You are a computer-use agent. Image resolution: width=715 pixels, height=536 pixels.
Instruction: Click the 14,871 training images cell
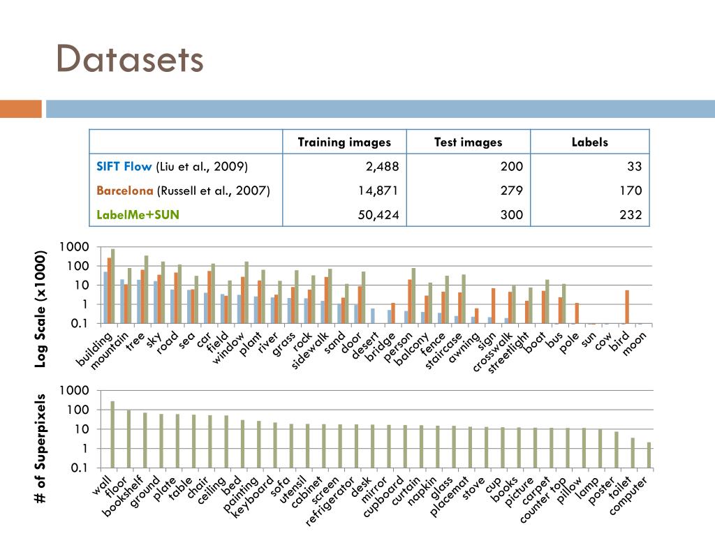coord(378,191)
